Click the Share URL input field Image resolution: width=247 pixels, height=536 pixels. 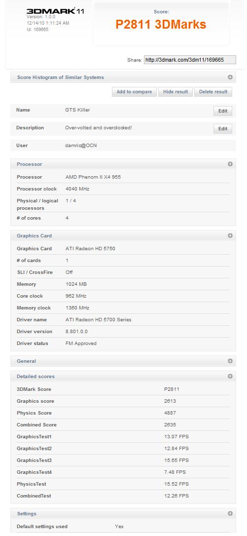point(190,60)
